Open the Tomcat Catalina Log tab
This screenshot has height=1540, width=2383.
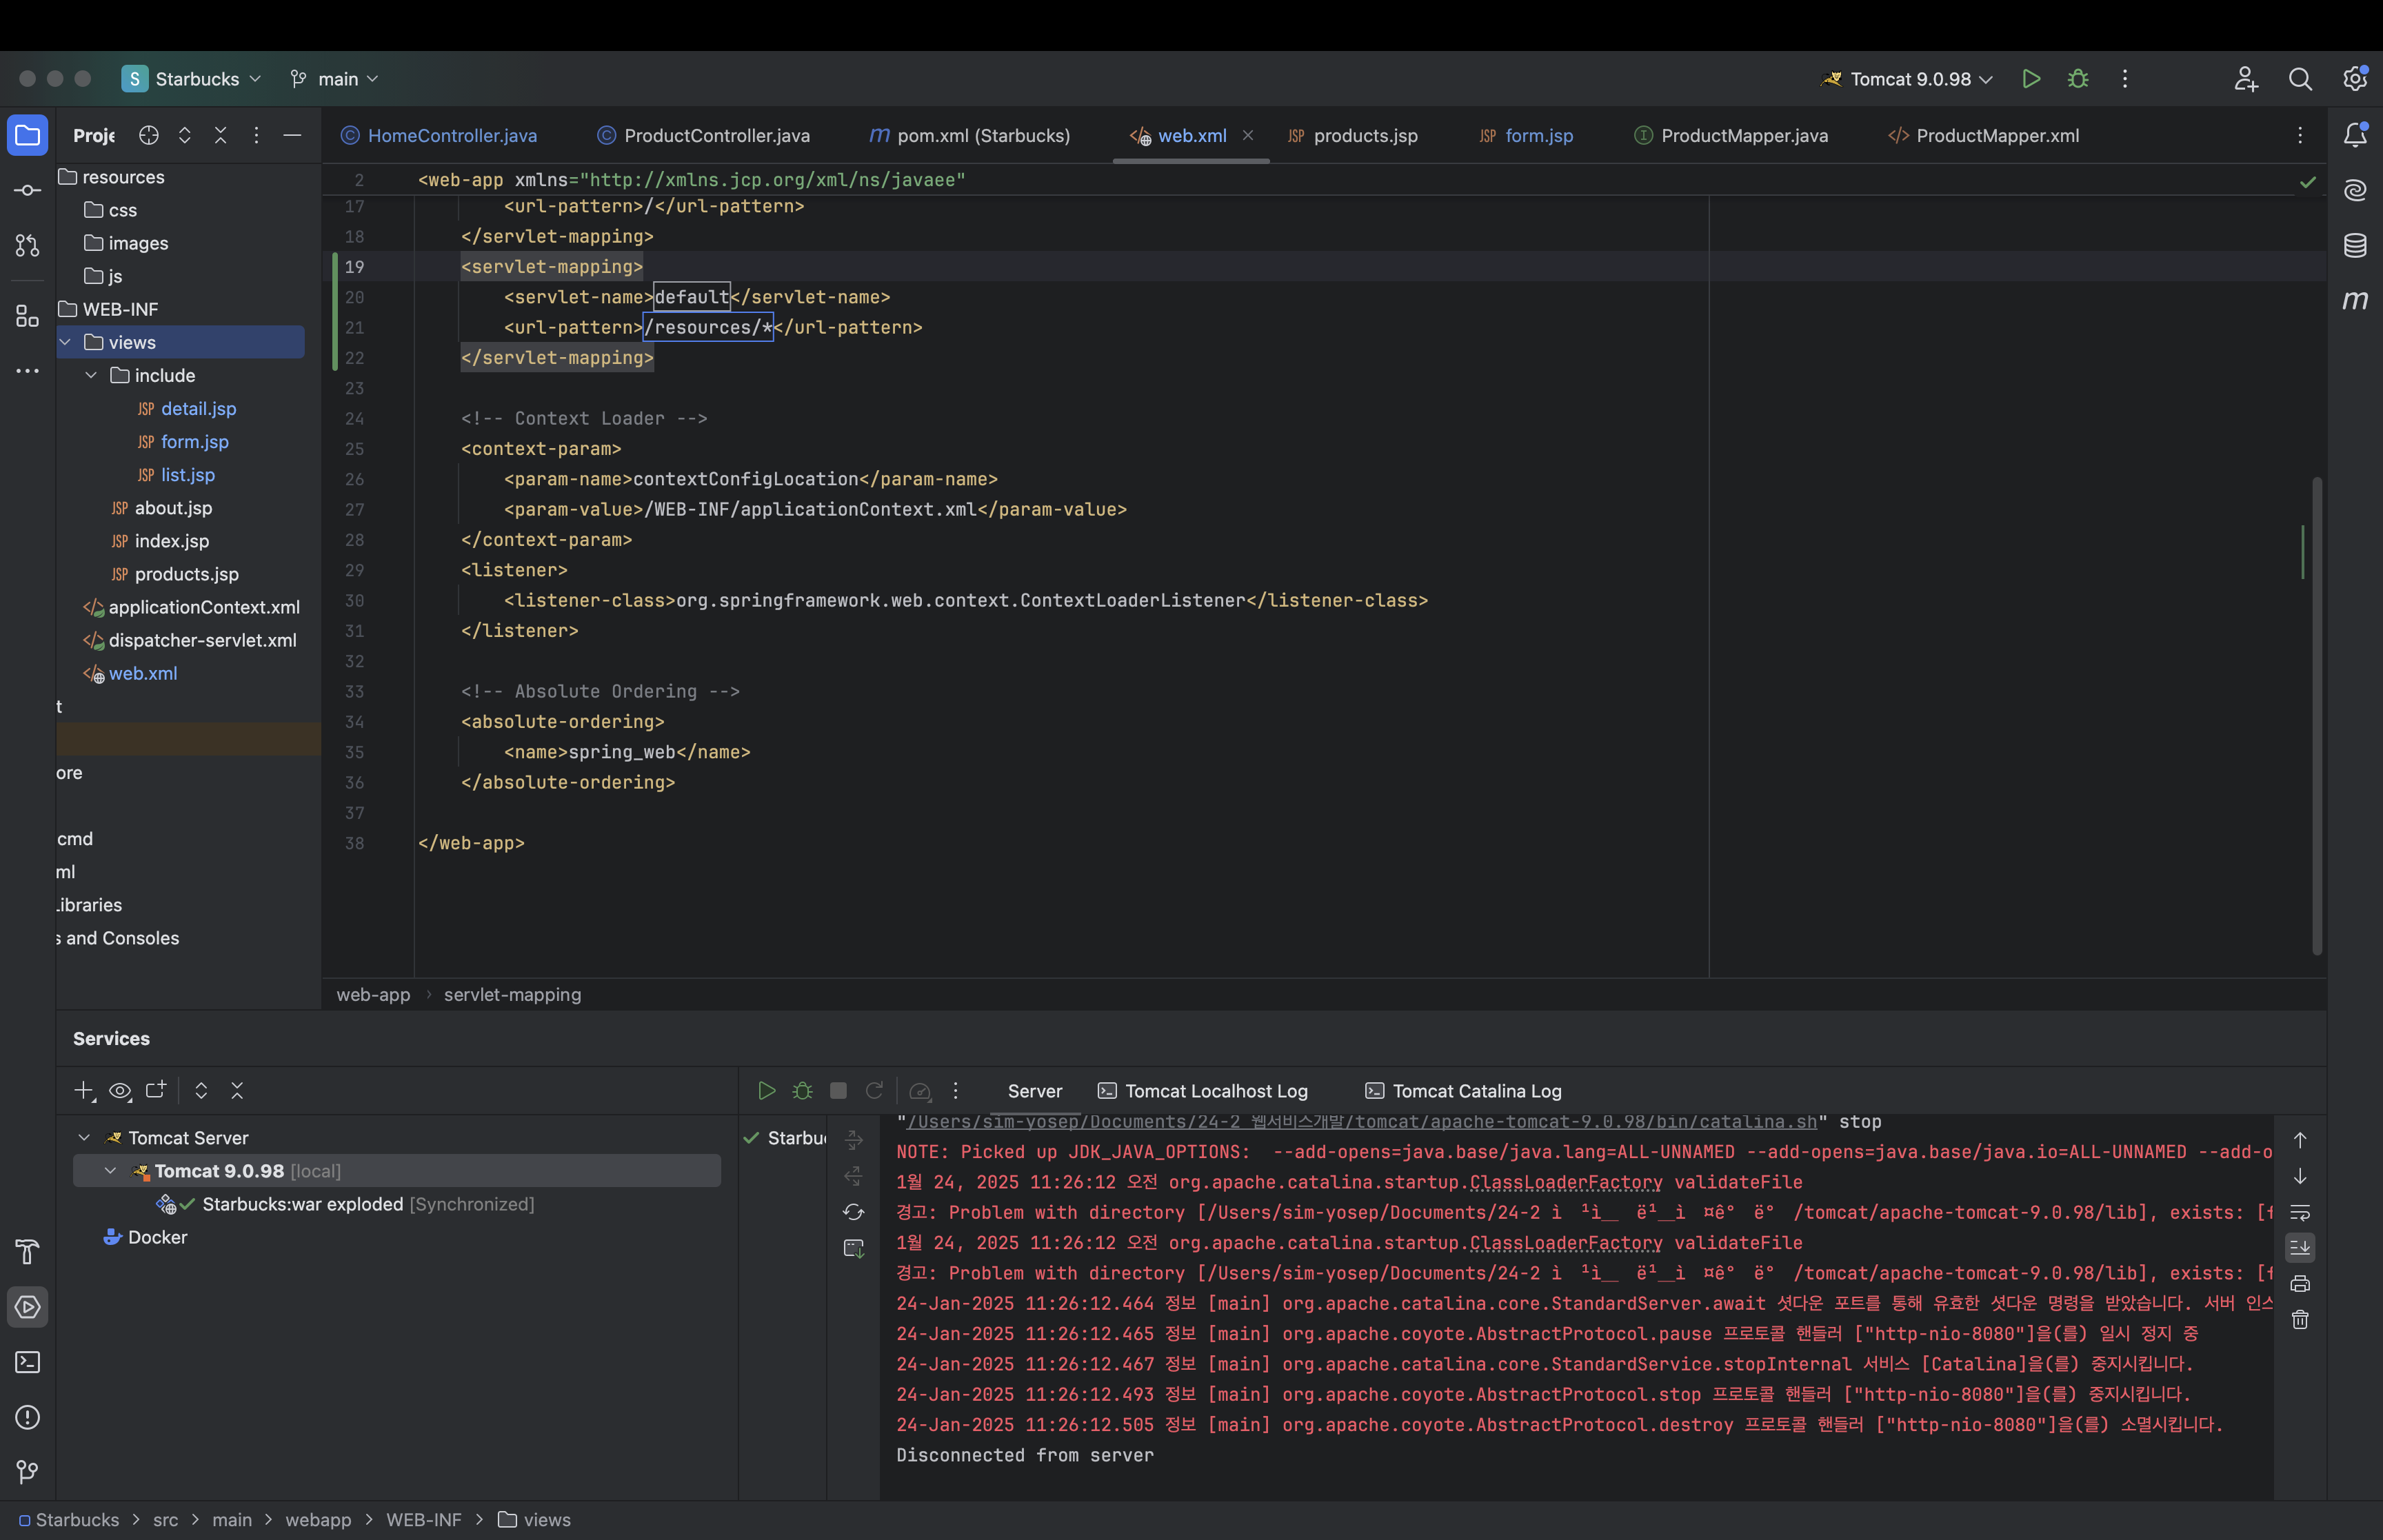click(x=1463, y=1091)
